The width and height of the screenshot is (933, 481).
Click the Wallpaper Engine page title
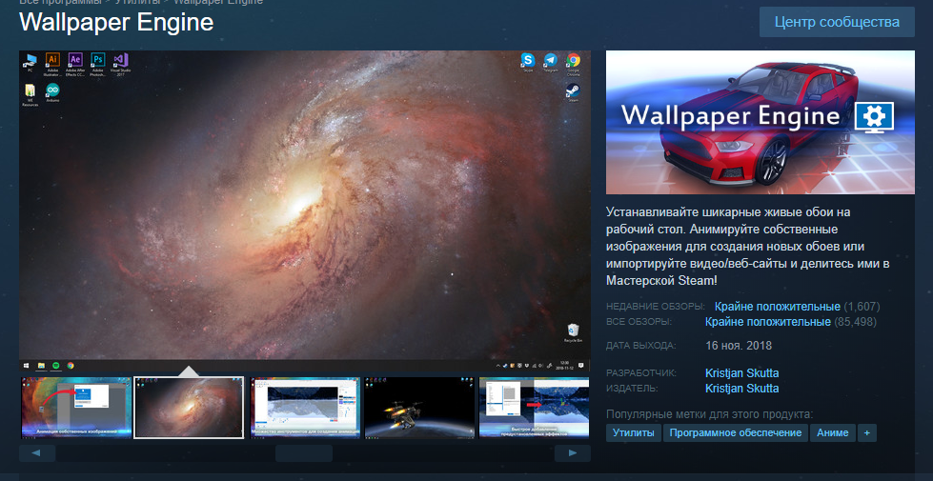pyautogui.click(x=116, y=23)
